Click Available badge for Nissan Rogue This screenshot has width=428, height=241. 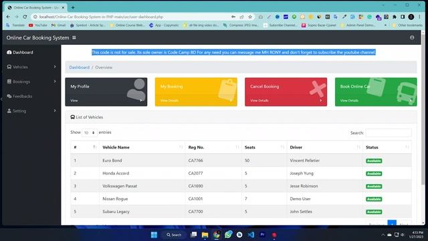(x=374, y=199)
